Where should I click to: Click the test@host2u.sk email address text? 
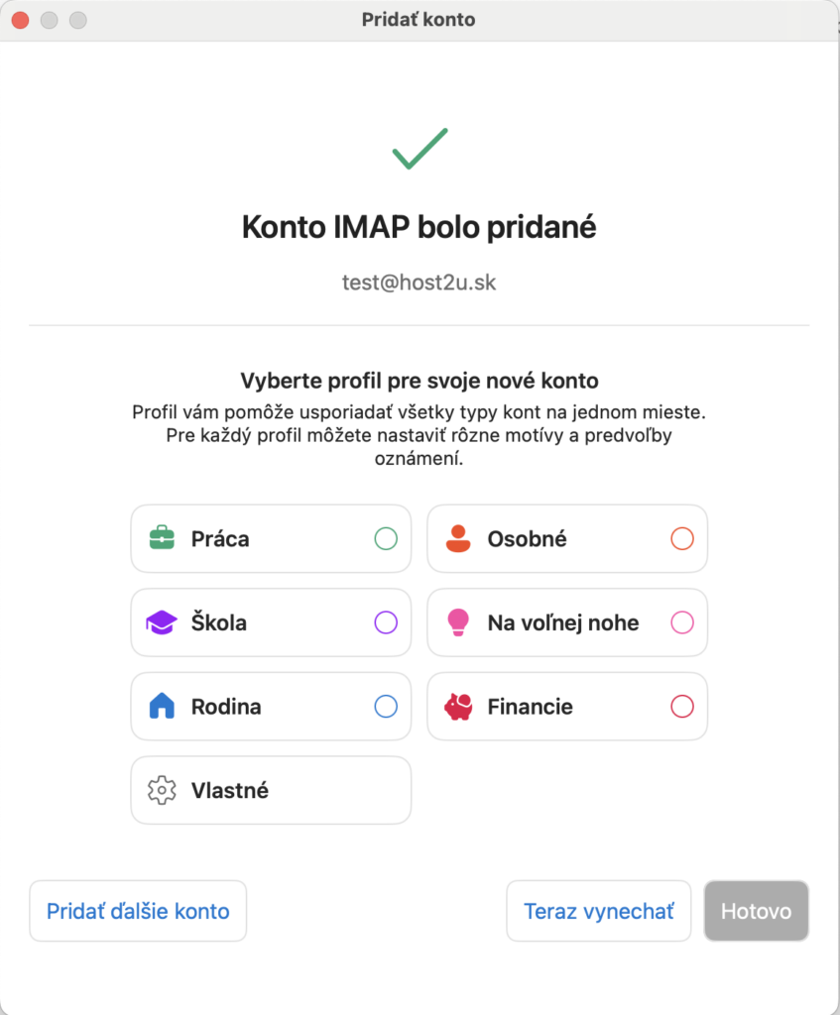click(420, 282)
